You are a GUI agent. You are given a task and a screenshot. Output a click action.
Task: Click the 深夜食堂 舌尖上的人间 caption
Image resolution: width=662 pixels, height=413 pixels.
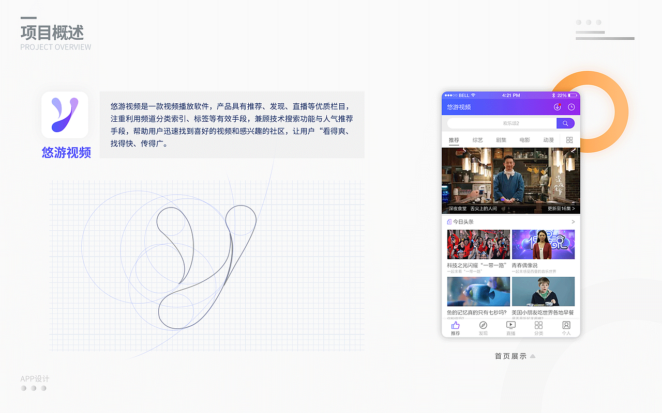[473, 209]
